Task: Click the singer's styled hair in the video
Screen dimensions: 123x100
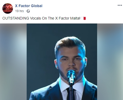Action: click(70, 44)
